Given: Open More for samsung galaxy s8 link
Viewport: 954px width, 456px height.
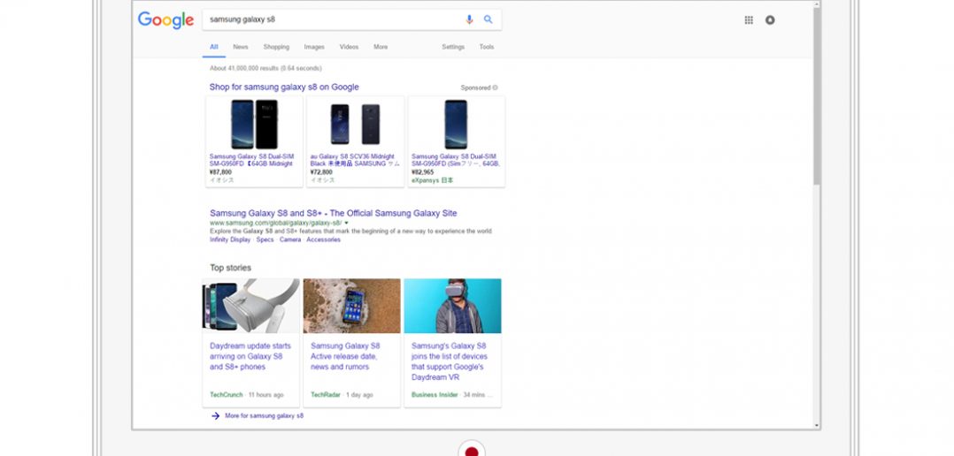Looking at the screenshot, I should coord(264,416).
